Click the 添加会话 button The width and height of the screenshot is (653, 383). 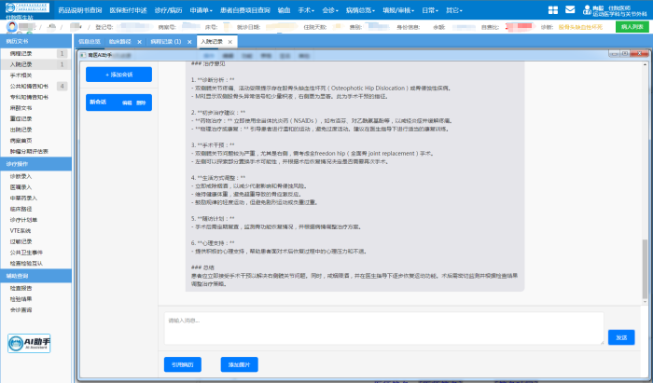(118, 74)
